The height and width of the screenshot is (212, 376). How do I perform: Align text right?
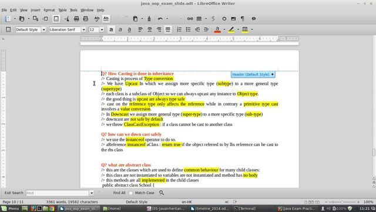coord(159,29)
